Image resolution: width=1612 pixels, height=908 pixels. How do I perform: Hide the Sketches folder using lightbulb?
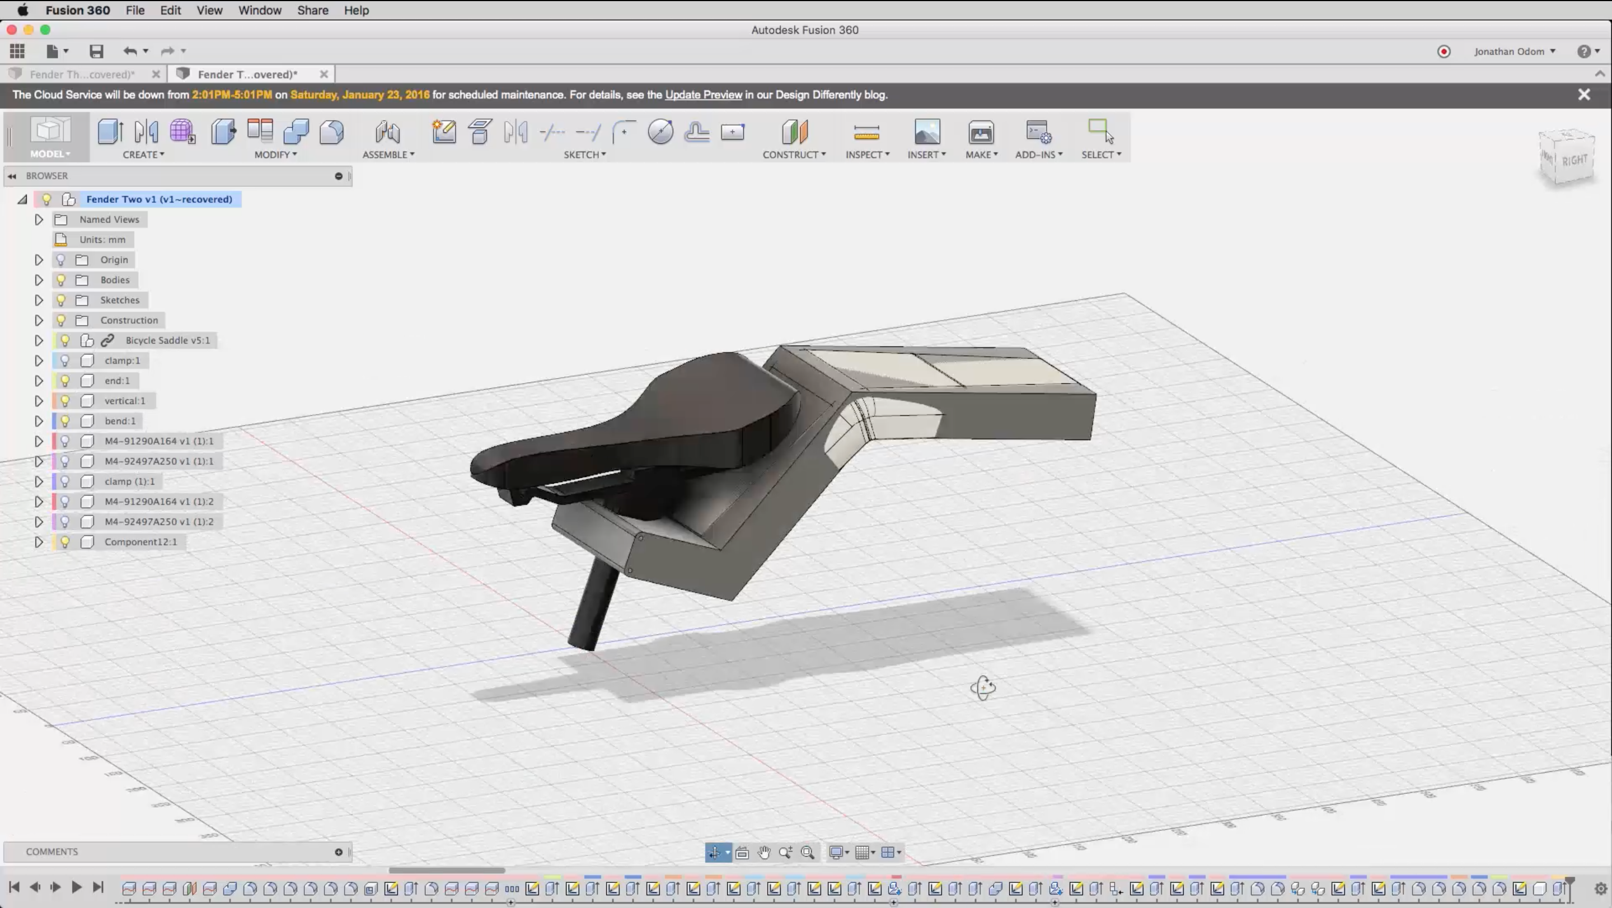(60, 299)
